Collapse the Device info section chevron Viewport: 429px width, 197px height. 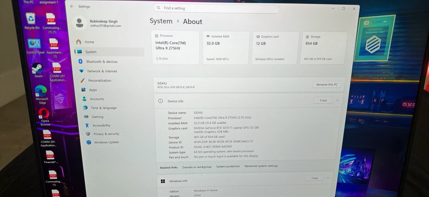pos(337,100)
